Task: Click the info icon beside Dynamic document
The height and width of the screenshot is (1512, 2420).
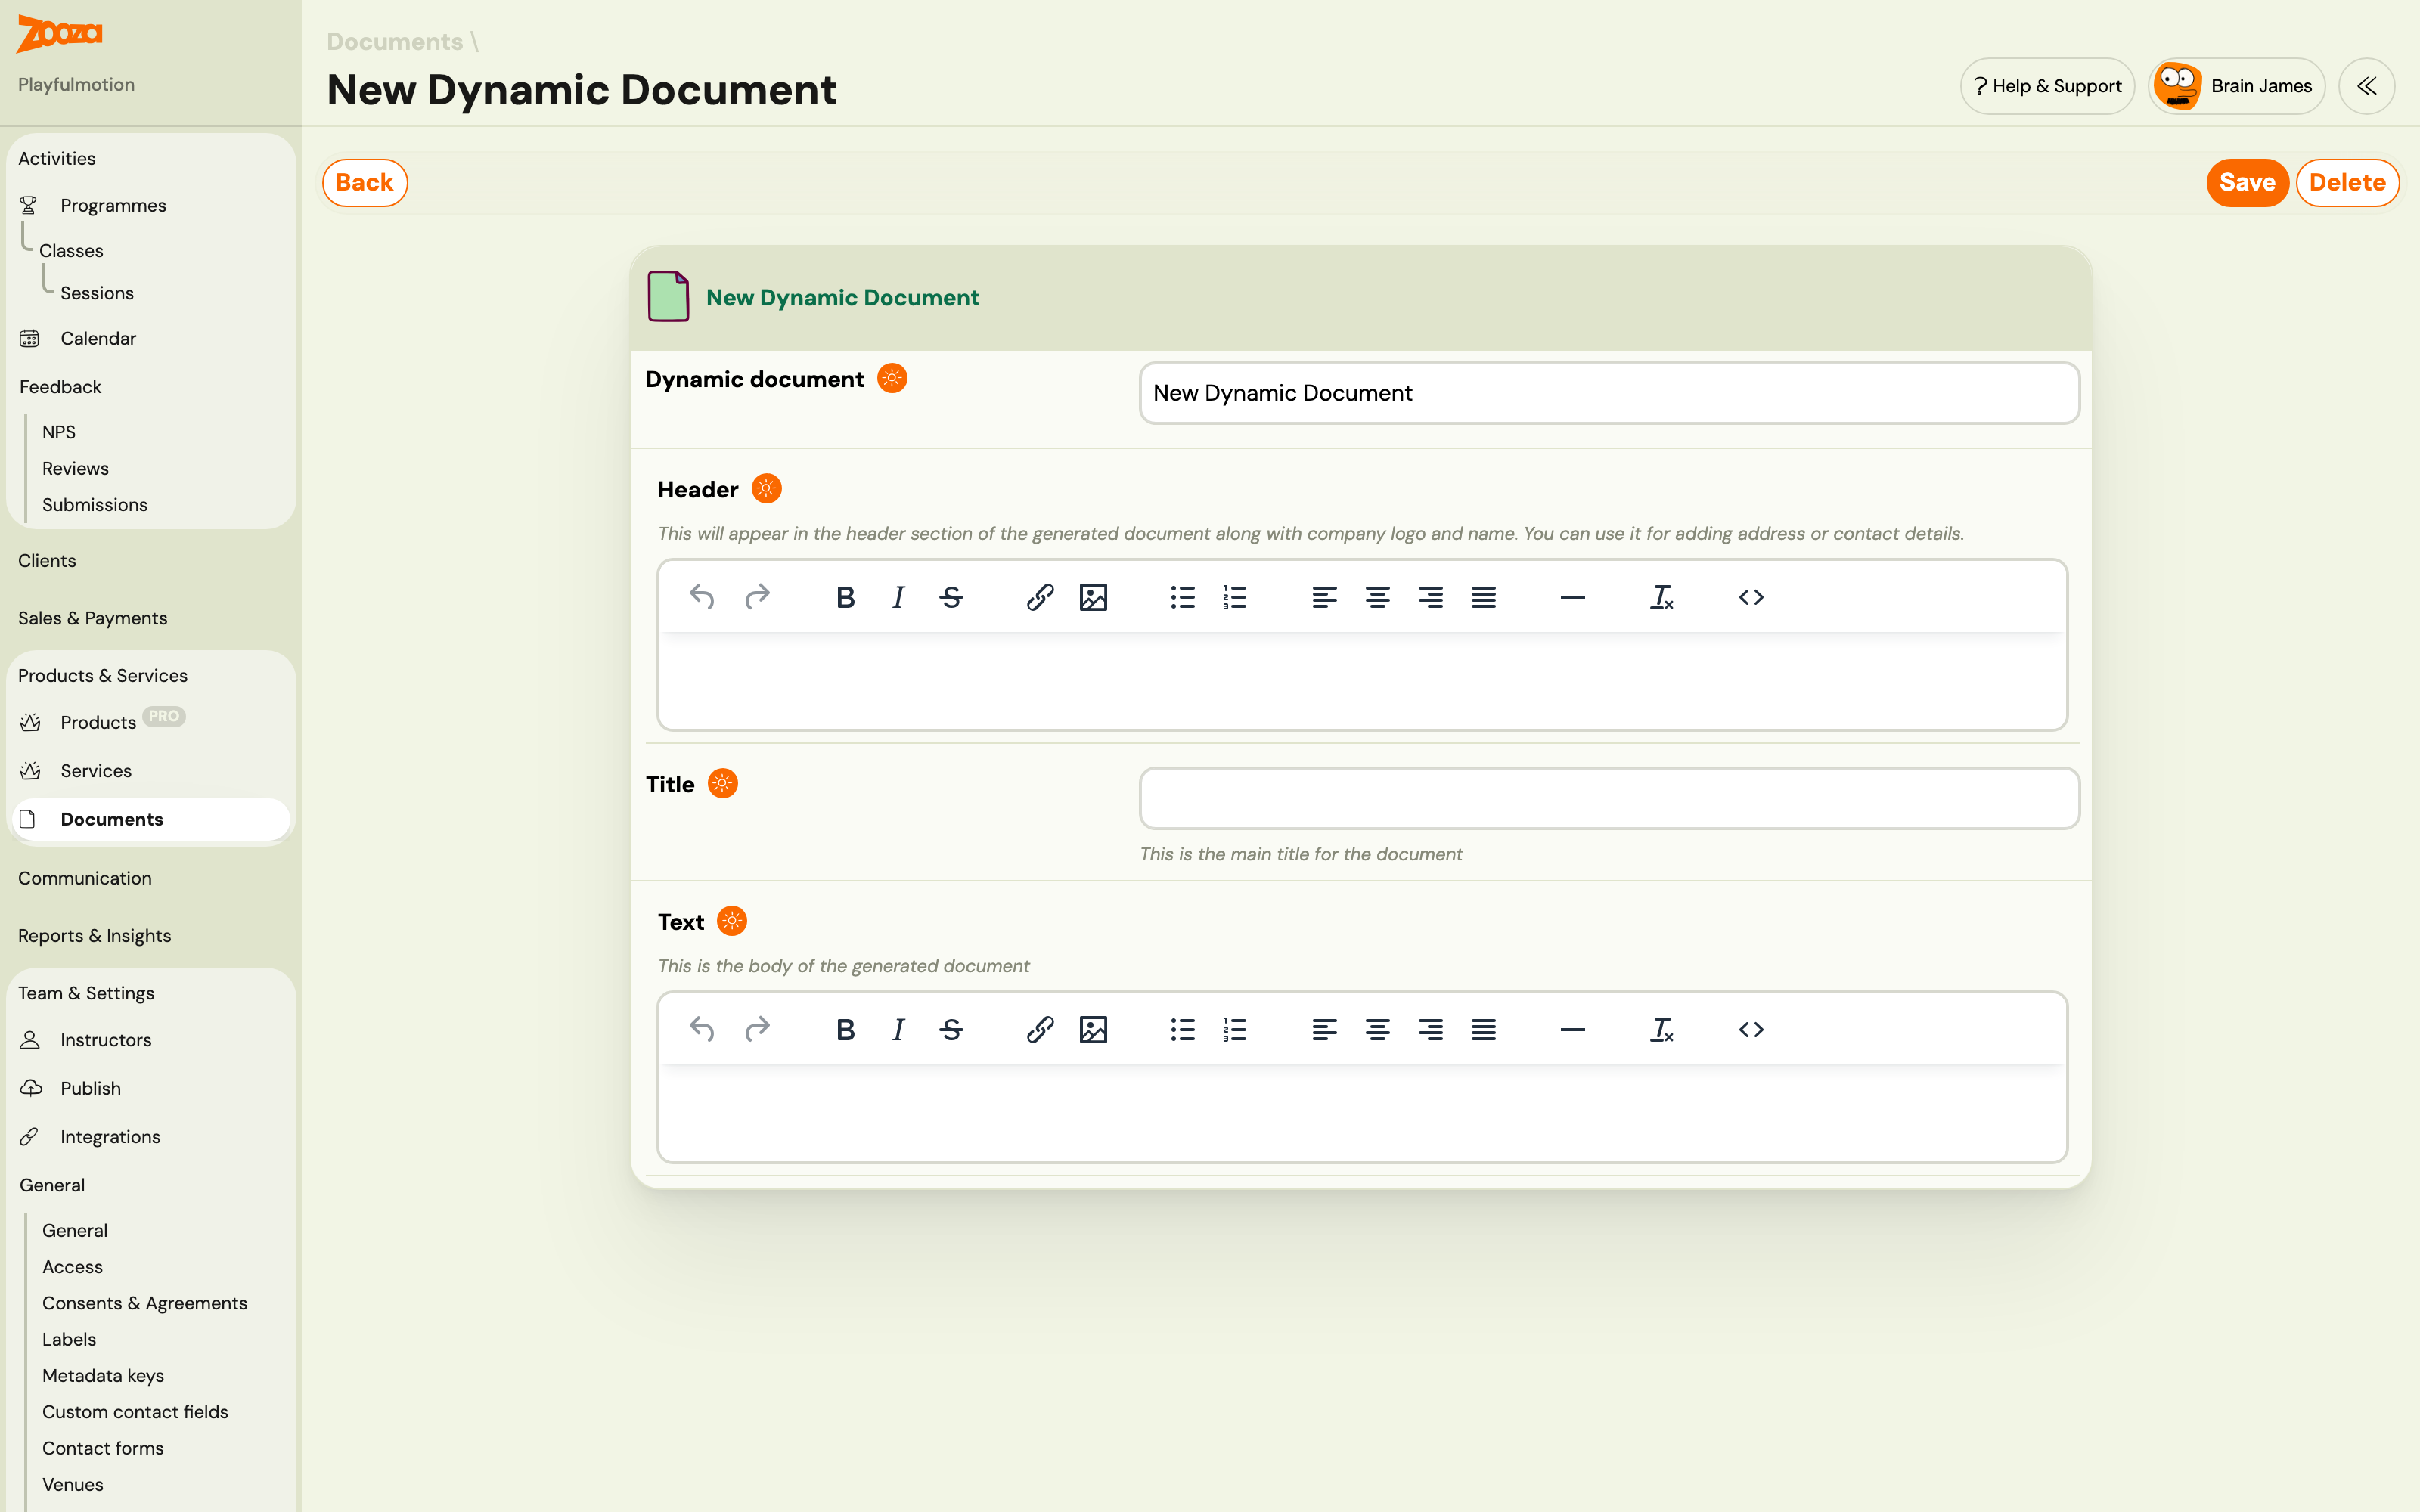Action: (892, 378)
